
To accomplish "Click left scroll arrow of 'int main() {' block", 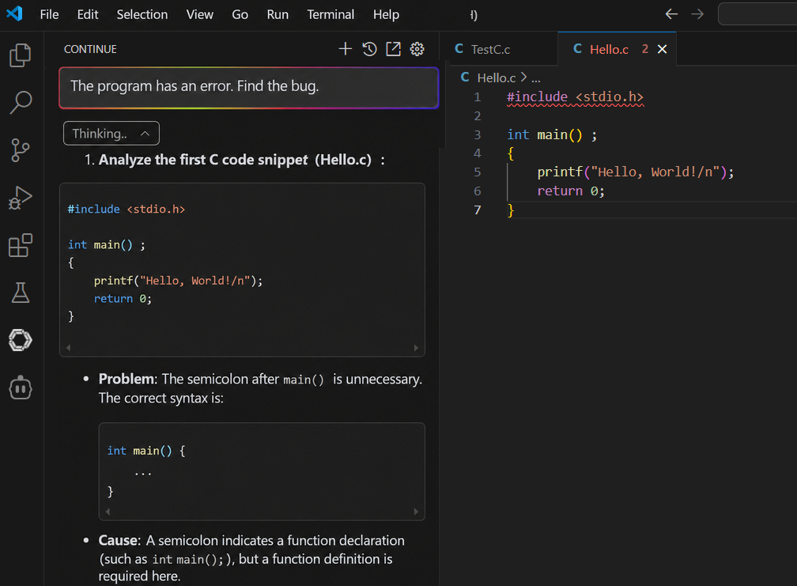I will pyautogui.click(x=108, y=512).
